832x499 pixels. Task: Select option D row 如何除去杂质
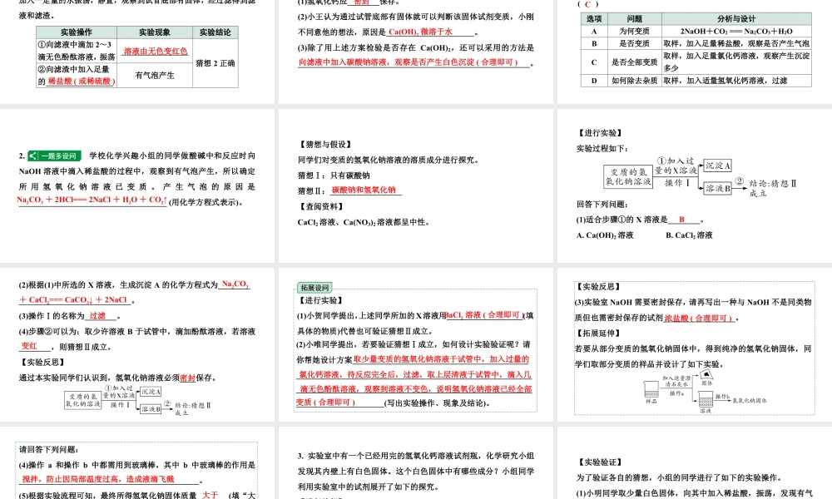(634, 82)
